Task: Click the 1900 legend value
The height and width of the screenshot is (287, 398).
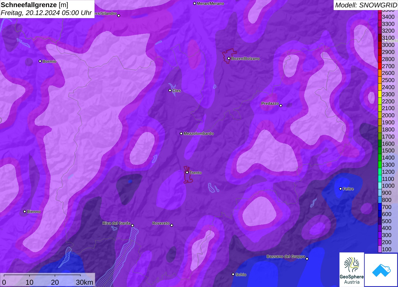Action: click(x=388, y=122)
